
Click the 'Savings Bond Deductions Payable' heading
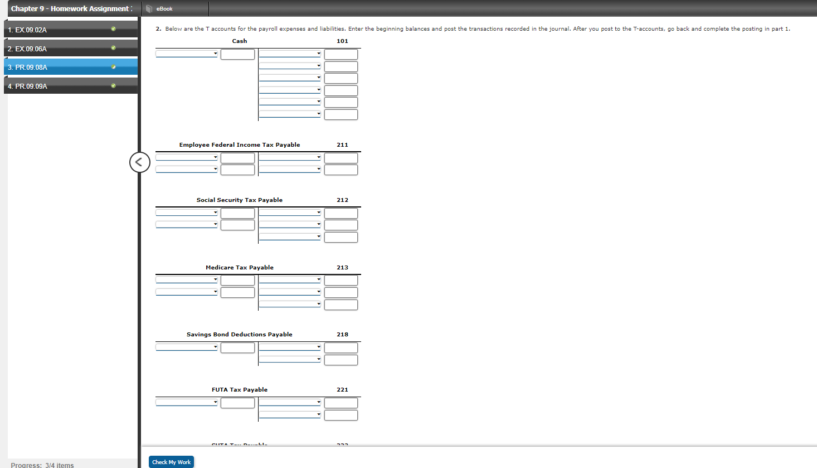click(240, 335)
